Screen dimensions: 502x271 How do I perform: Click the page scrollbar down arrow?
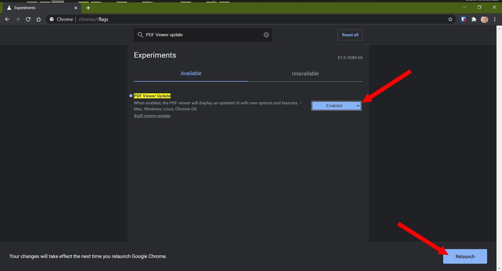click(x=499, y=268)
